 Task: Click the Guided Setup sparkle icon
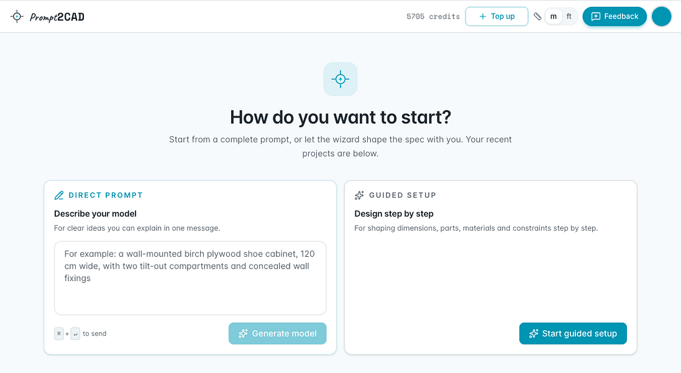pos(359,195)
